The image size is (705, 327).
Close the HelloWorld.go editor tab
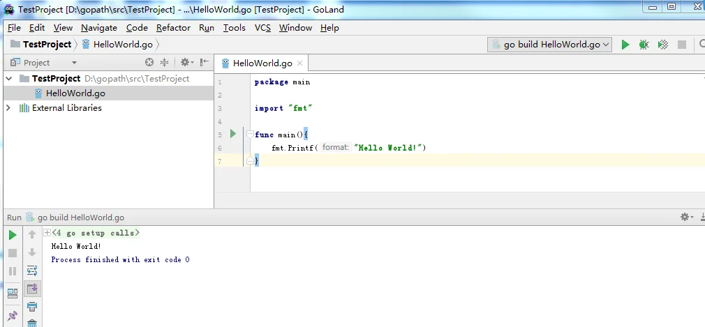[x=300, y=63]
